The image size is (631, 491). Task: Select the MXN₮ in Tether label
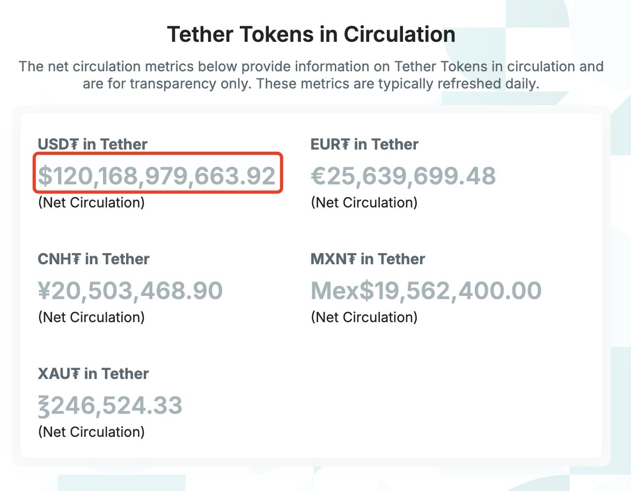[x=368, y=259]
